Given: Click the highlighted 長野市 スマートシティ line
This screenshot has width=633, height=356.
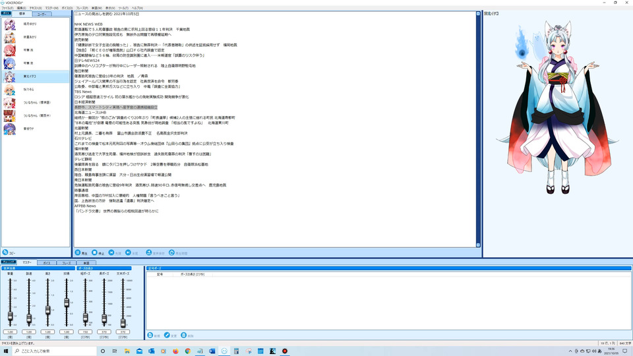Looking at the screenshot, I should [x=116, y=107].
